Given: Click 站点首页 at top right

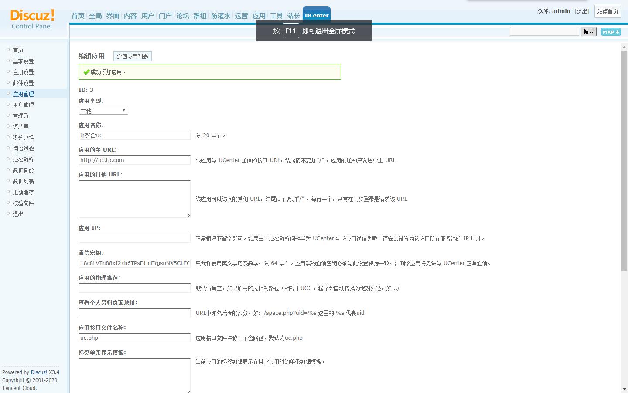Looking at the screenshot, I should pyautogui.click(x=607, y=12).
